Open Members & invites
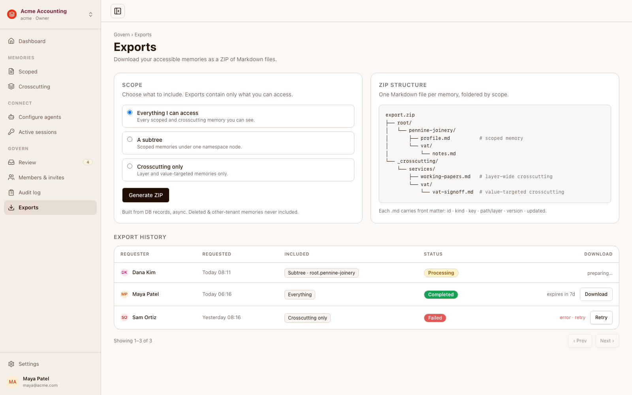Image resolution: width=632 pixels, height=395 pixels. [50, 177]
